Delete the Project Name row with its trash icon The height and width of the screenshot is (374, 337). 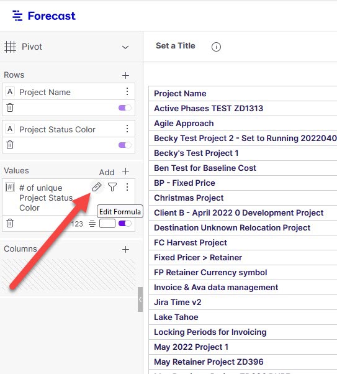pos(10,107)
